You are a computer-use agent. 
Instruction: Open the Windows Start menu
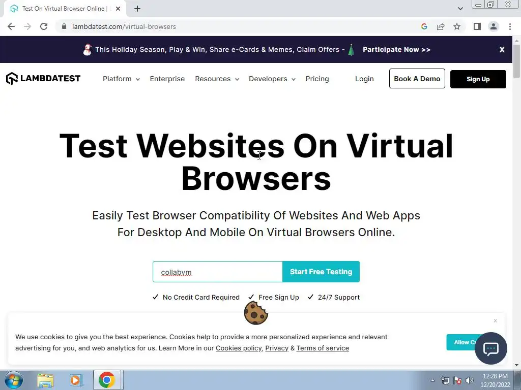point(14,380)
